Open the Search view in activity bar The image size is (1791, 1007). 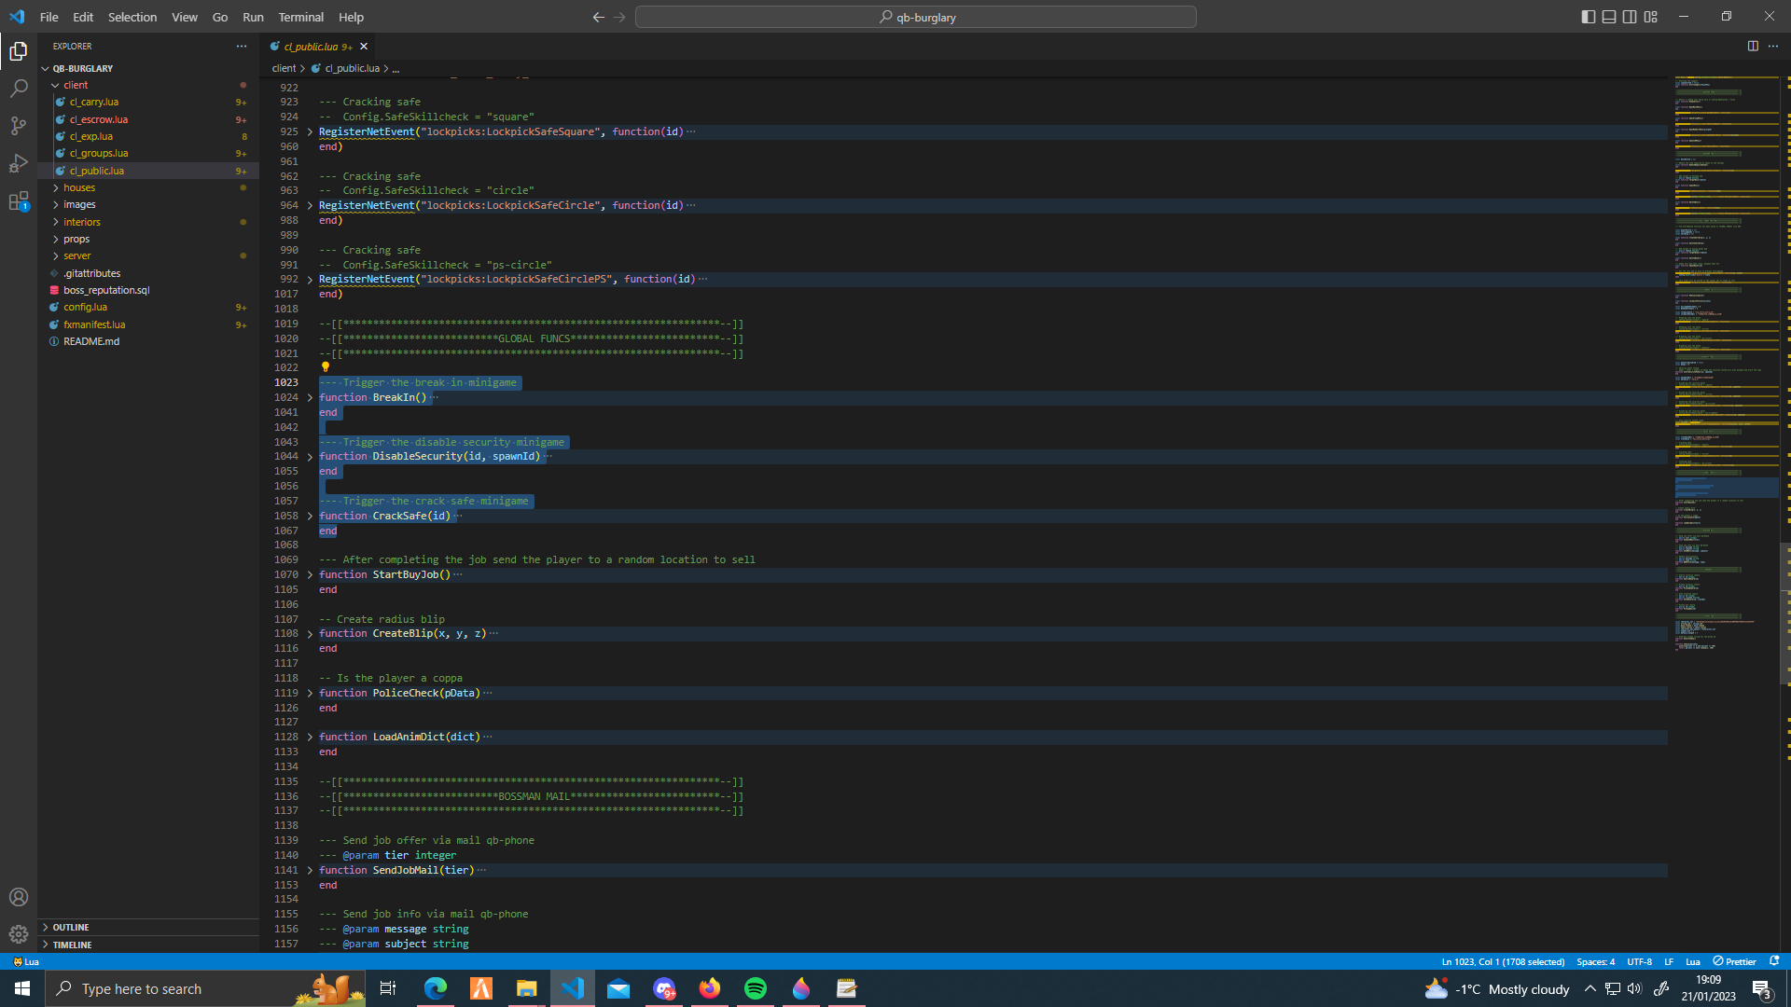[x=19, y=89]
